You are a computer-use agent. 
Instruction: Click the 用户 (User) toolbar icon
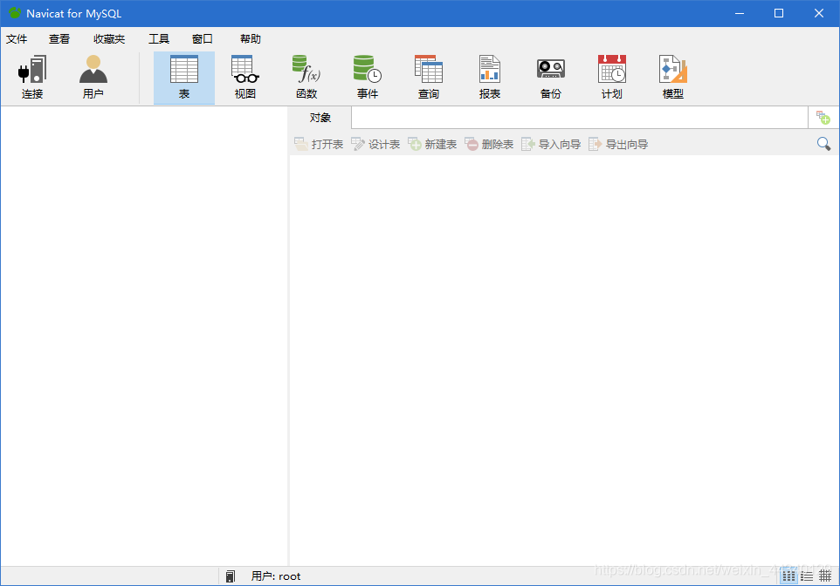tap(93, 78)
